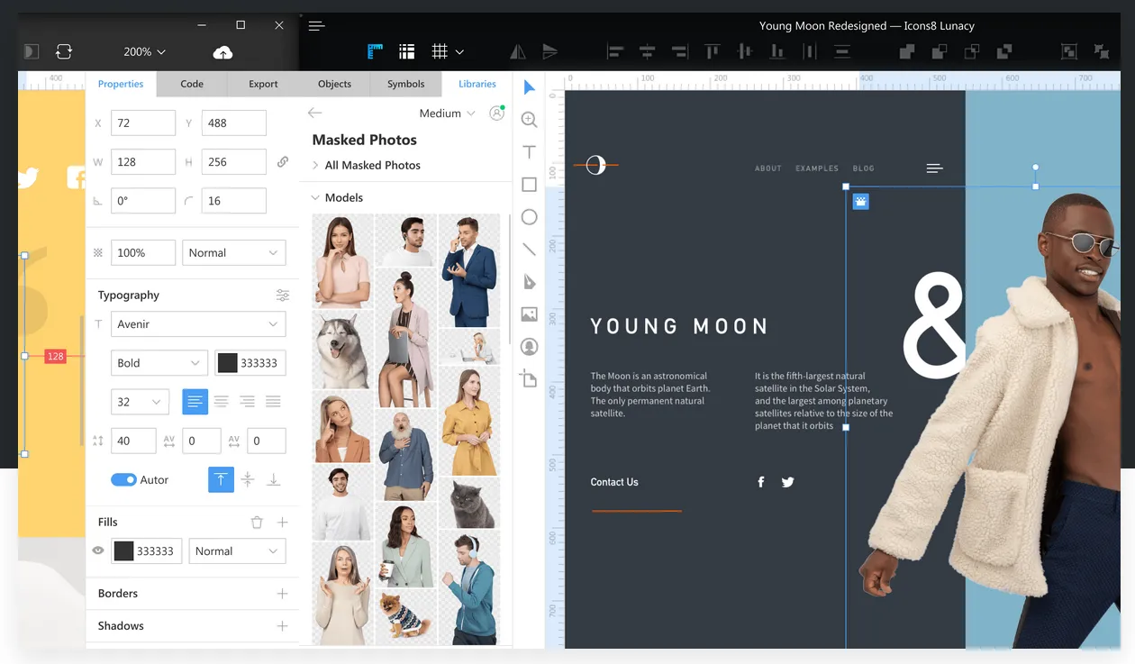Open the Medium photo size dropdown
1135x664 pixels.
pos(447,114)
